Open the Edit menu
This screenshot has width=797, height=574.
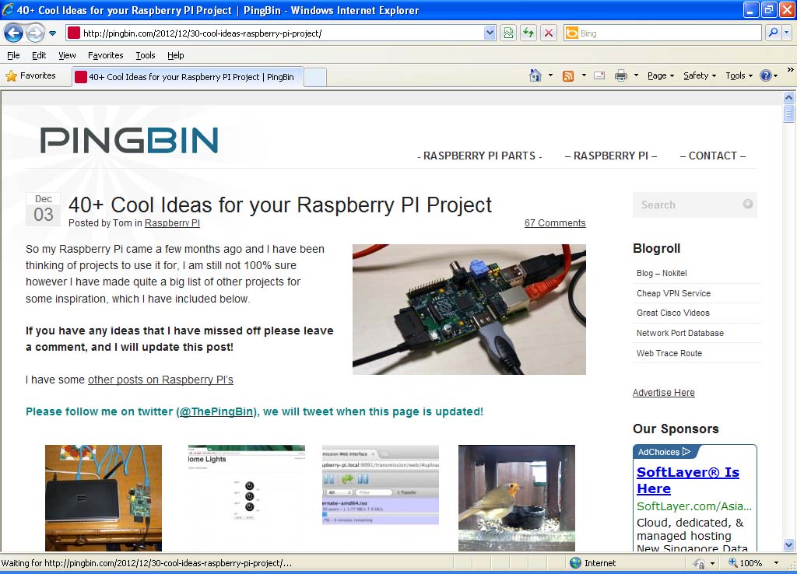39,55
